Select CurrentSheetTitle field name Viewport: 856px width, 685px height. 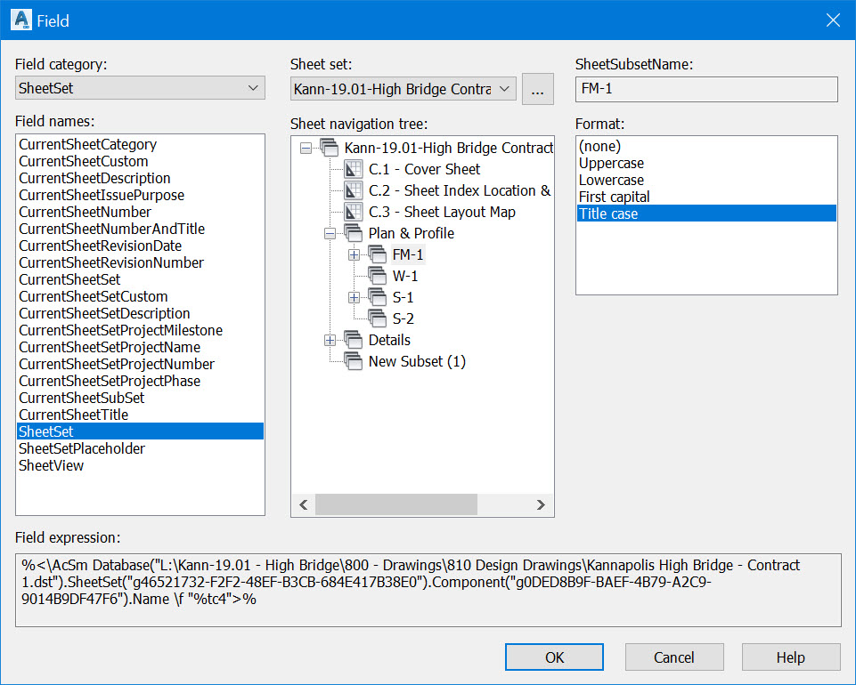pyautogui.click(x=141, y=415)
